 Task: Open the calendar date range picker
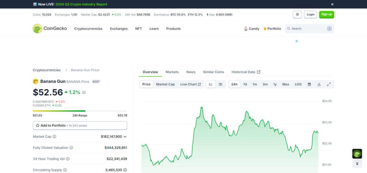pos(309,84)
